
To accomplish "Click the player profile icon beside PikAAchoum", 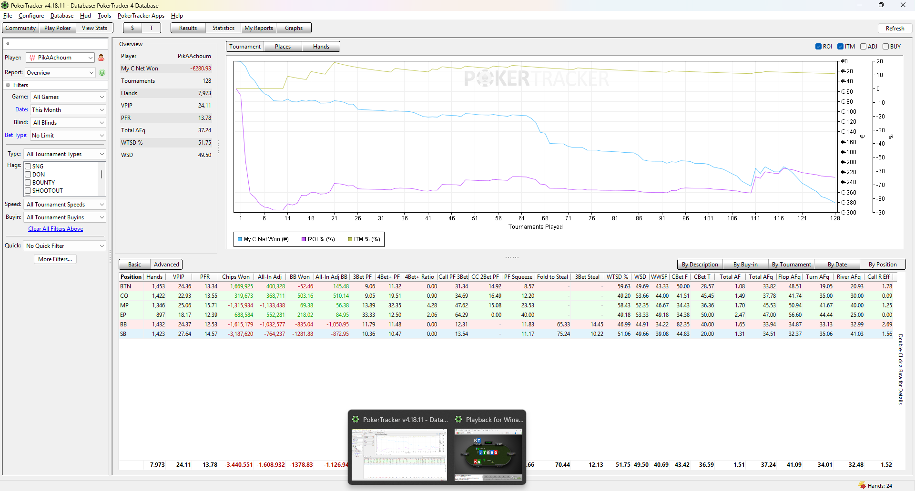I will tap(101, 58).
